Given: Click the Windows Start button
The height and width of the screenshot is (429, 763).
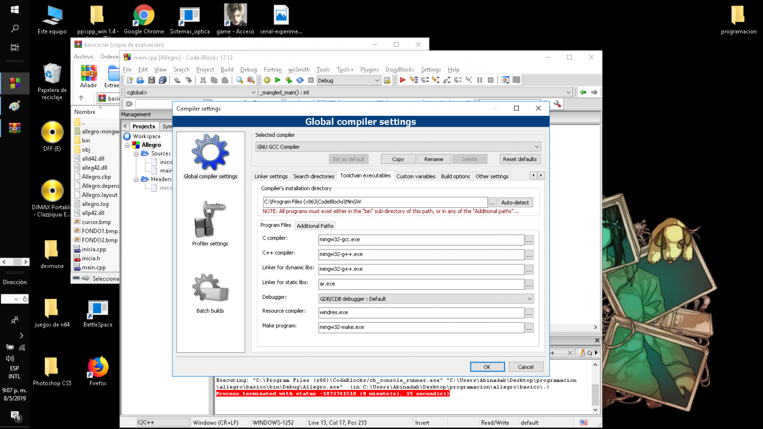Looking at the screenshot, I should [x=15, y=10].
